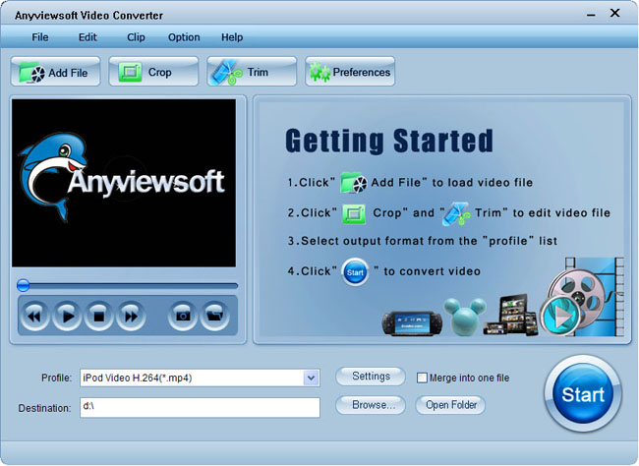639x466 pixels.
Task: Click the Destination path input field
Action: (201, 407)
